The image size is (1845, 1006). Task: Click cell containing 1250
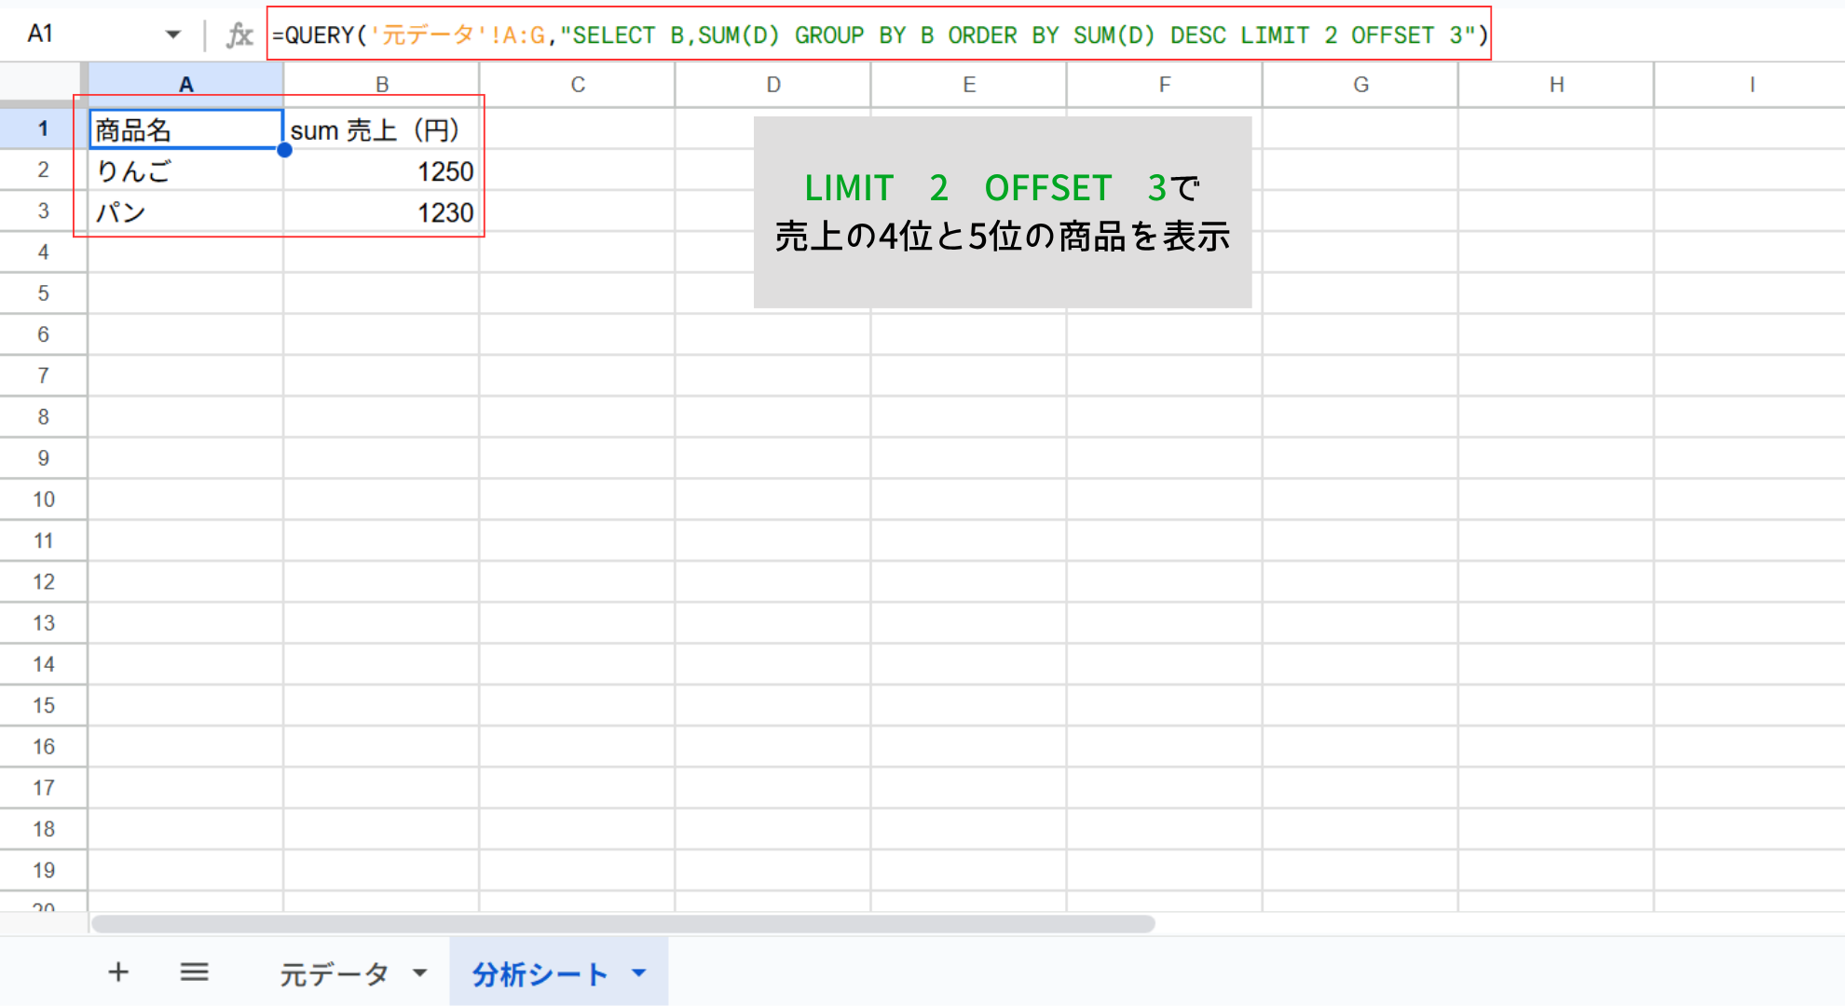pyautogui.click(x=382, y=170)
